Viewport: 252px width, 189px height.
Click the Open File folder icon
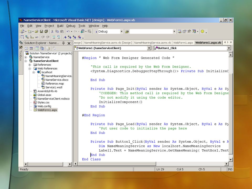37,31
